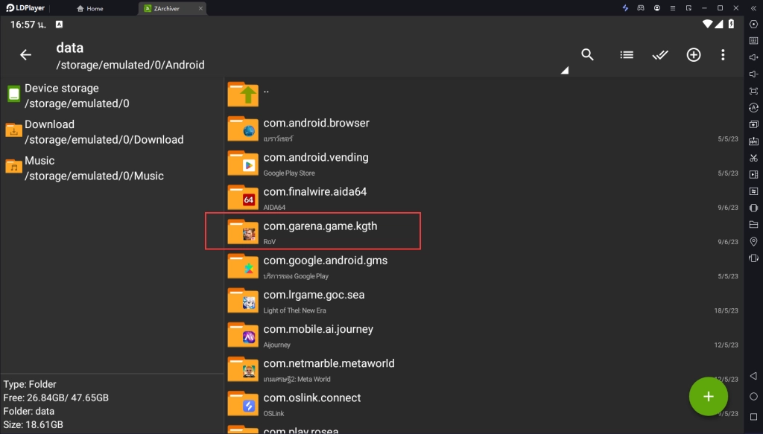Tap the green floating plus button
This screenshot has width=763, height=434.
click(x=708, y=397)
